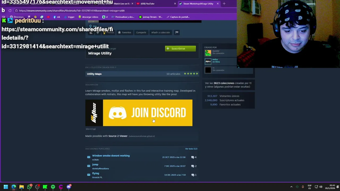Open Ver todo (12) discussions link
Screen dimensions: 340x191
click(x=191, y=149)
